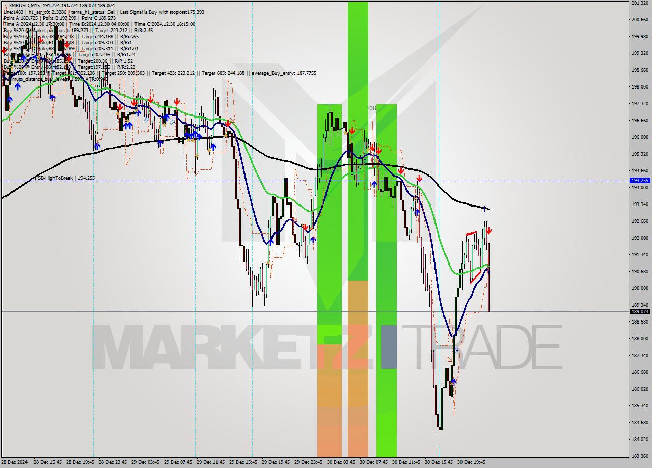Click the 197.320 price axis label

pyautogui.click(x=639, y=104)
